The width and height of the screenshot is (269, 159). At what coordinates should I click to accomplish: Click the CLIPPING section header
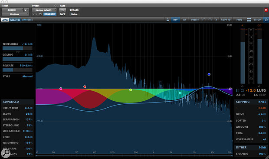[x=243, y=102]
